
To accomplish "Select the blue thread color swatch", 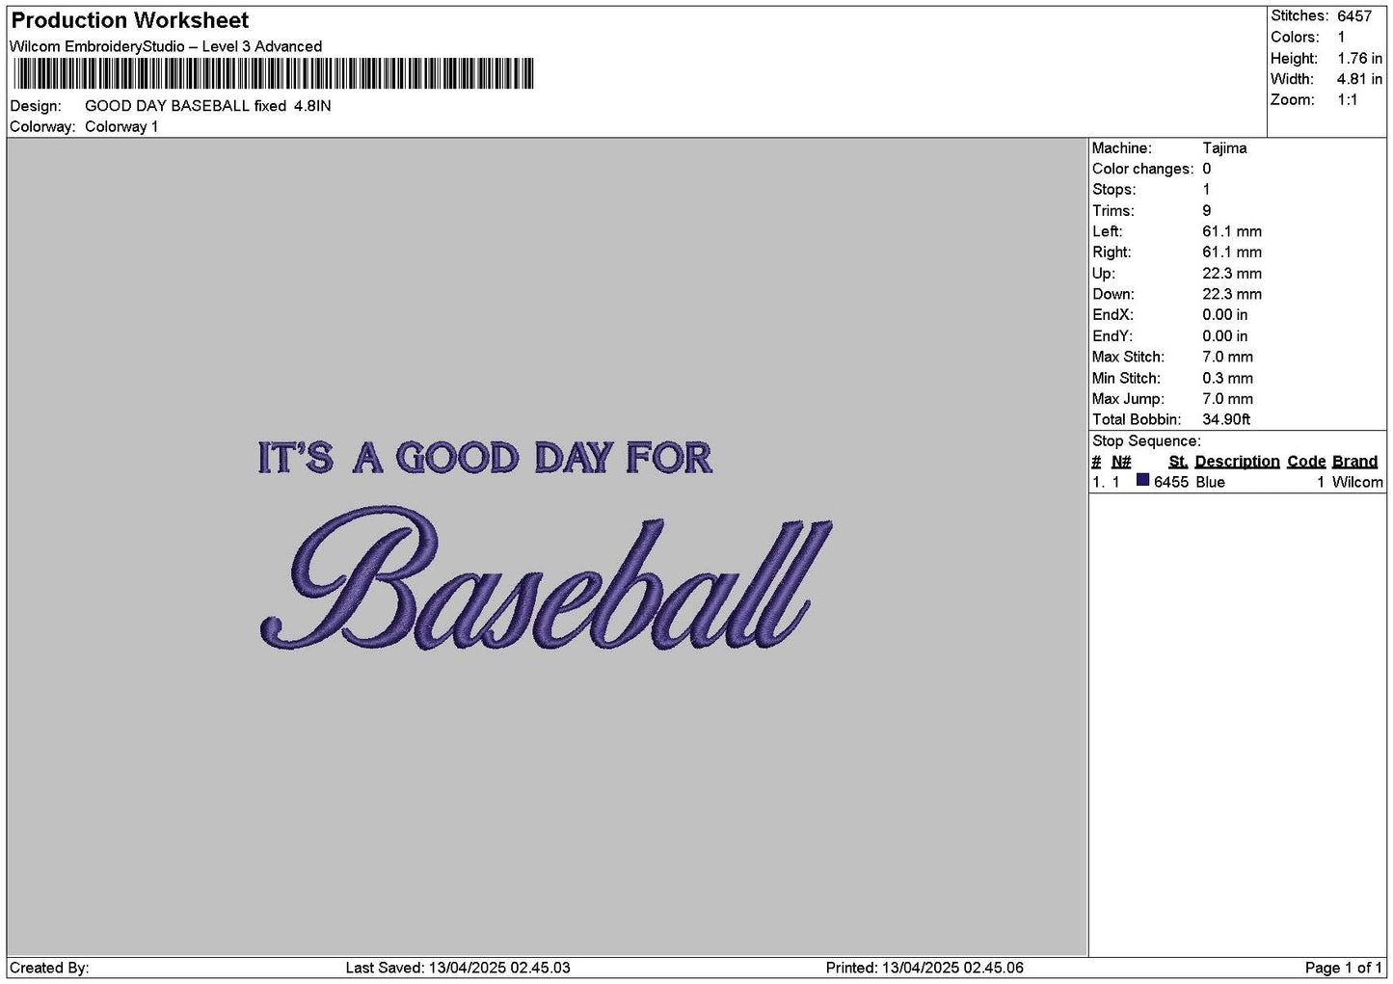I will point(1143,480).
